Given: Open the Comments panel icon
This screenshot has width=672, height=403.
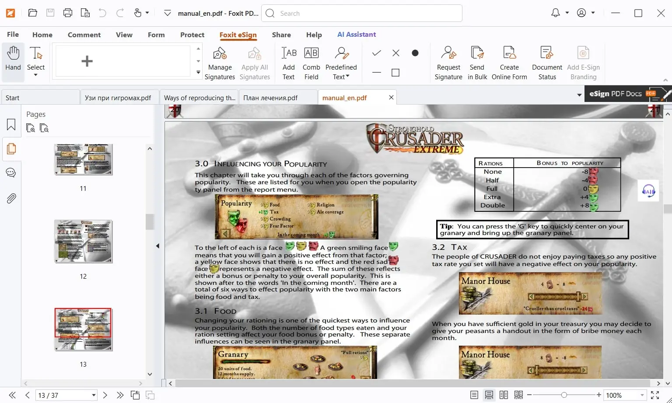Looking at the screenshot, I should [11, 172].
